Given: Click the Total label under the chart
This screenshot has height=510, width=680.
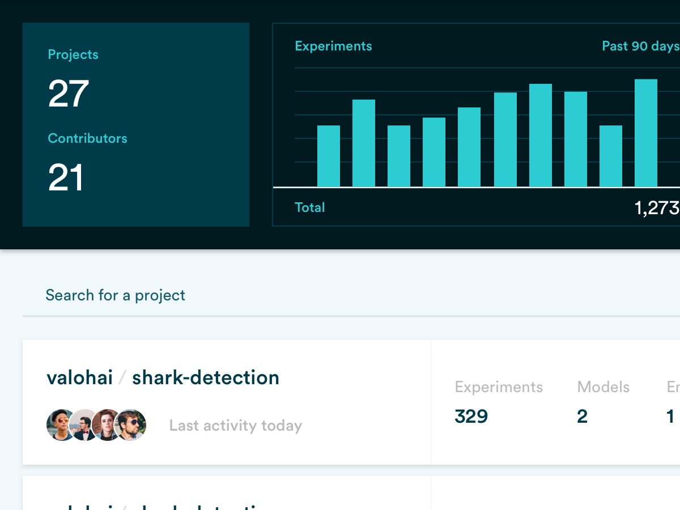Looking at the screenshot, I should [x=310, y=207].
